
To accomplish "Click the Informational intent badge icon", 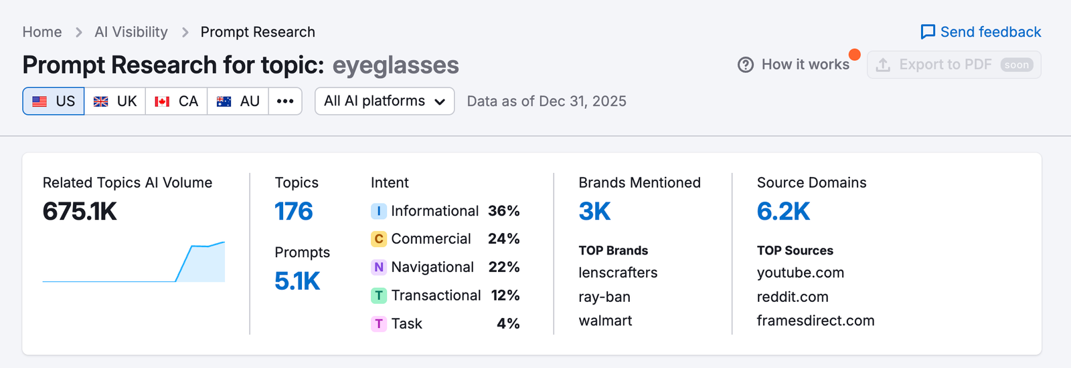I will tap(379, 211).
